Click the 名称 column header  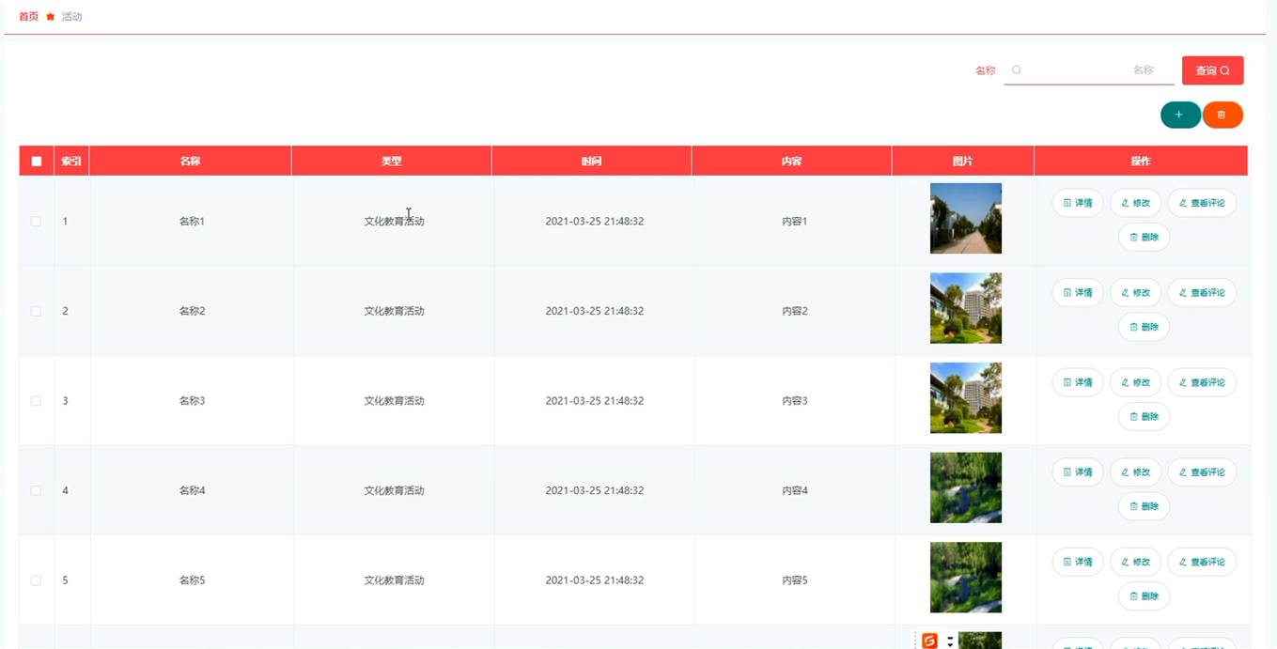click(191, 162)
